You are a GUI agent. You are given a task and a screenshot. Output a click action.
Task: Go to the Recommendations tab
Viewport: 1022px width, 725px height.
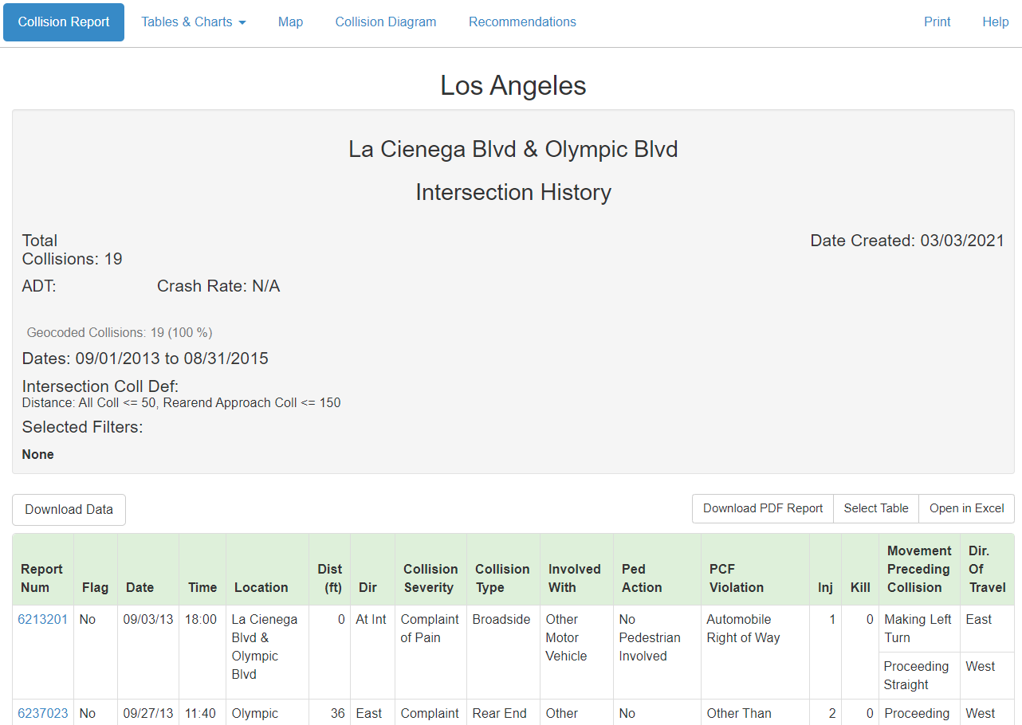[522, 22]
